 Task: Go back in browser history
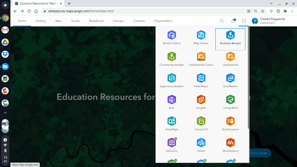point(15,11)
